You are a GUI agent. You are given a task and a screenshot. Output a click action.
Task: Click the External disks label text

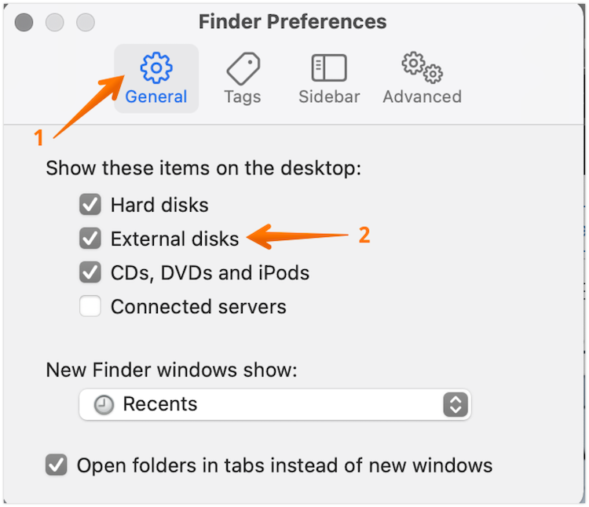[174, 239]
